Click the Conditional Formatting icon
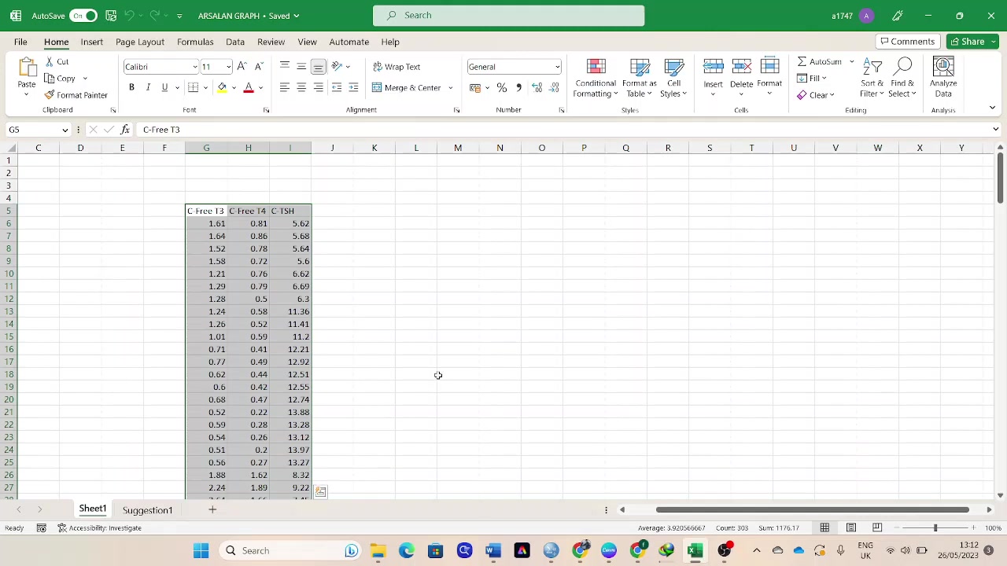 (596, 79)
